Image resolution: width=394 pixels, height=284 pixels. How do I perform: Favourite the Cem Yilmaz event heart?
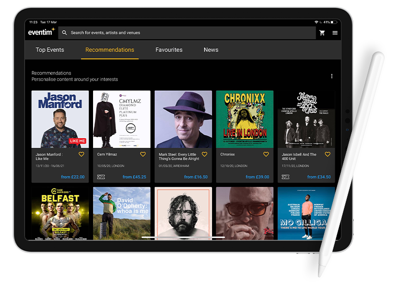(143, 154)
